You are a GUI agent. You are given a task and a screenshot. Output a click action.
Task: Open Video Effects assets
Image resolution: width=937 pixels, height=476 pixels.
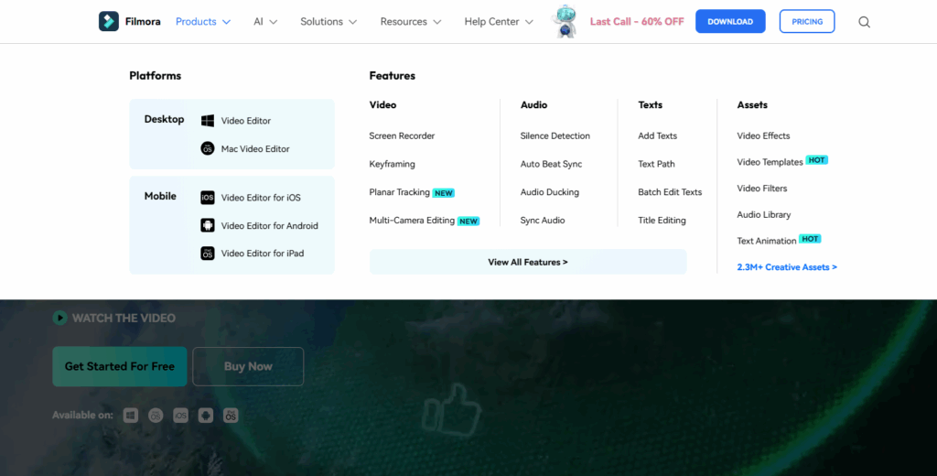coord(763,135)
